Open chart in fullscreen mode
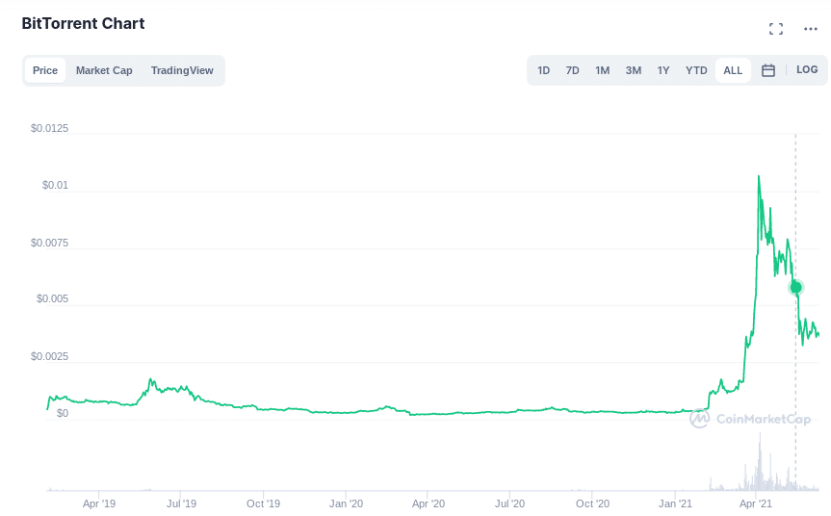 [x=776, y=29]
